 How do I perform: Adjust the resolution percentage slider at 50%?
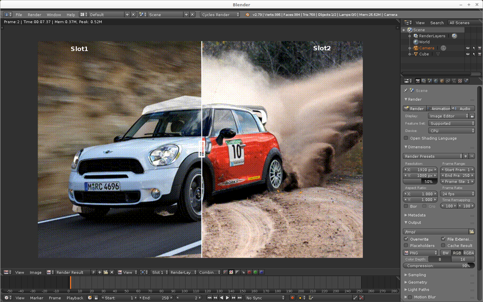point(420,181)
